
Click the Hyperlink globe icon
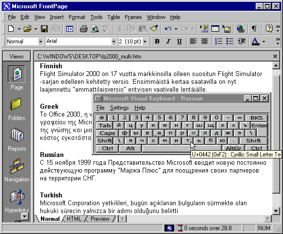coord(241,29)
